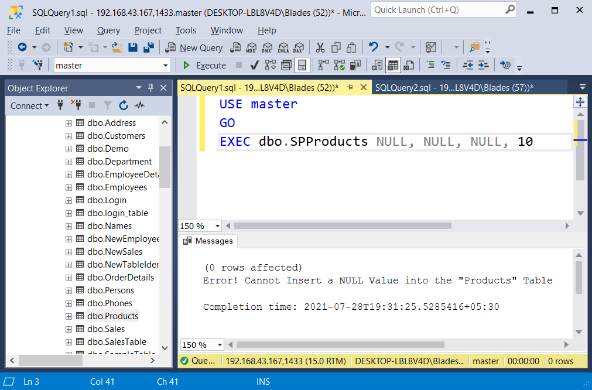Image resolution: width=592 pixels, height=390 pixels.
Task: Select the Disconnect icon in Object Explorer
Action: click(77, 106)
